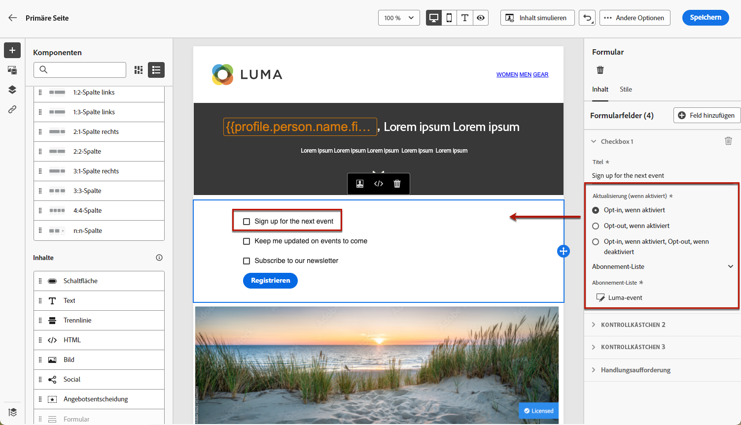The width and height of the screenshot is (741, 425).
Task: Open source code icon in floating toolbar
Action: [379, 184]
